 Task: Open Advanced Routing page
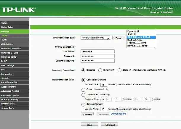[15, 91]
